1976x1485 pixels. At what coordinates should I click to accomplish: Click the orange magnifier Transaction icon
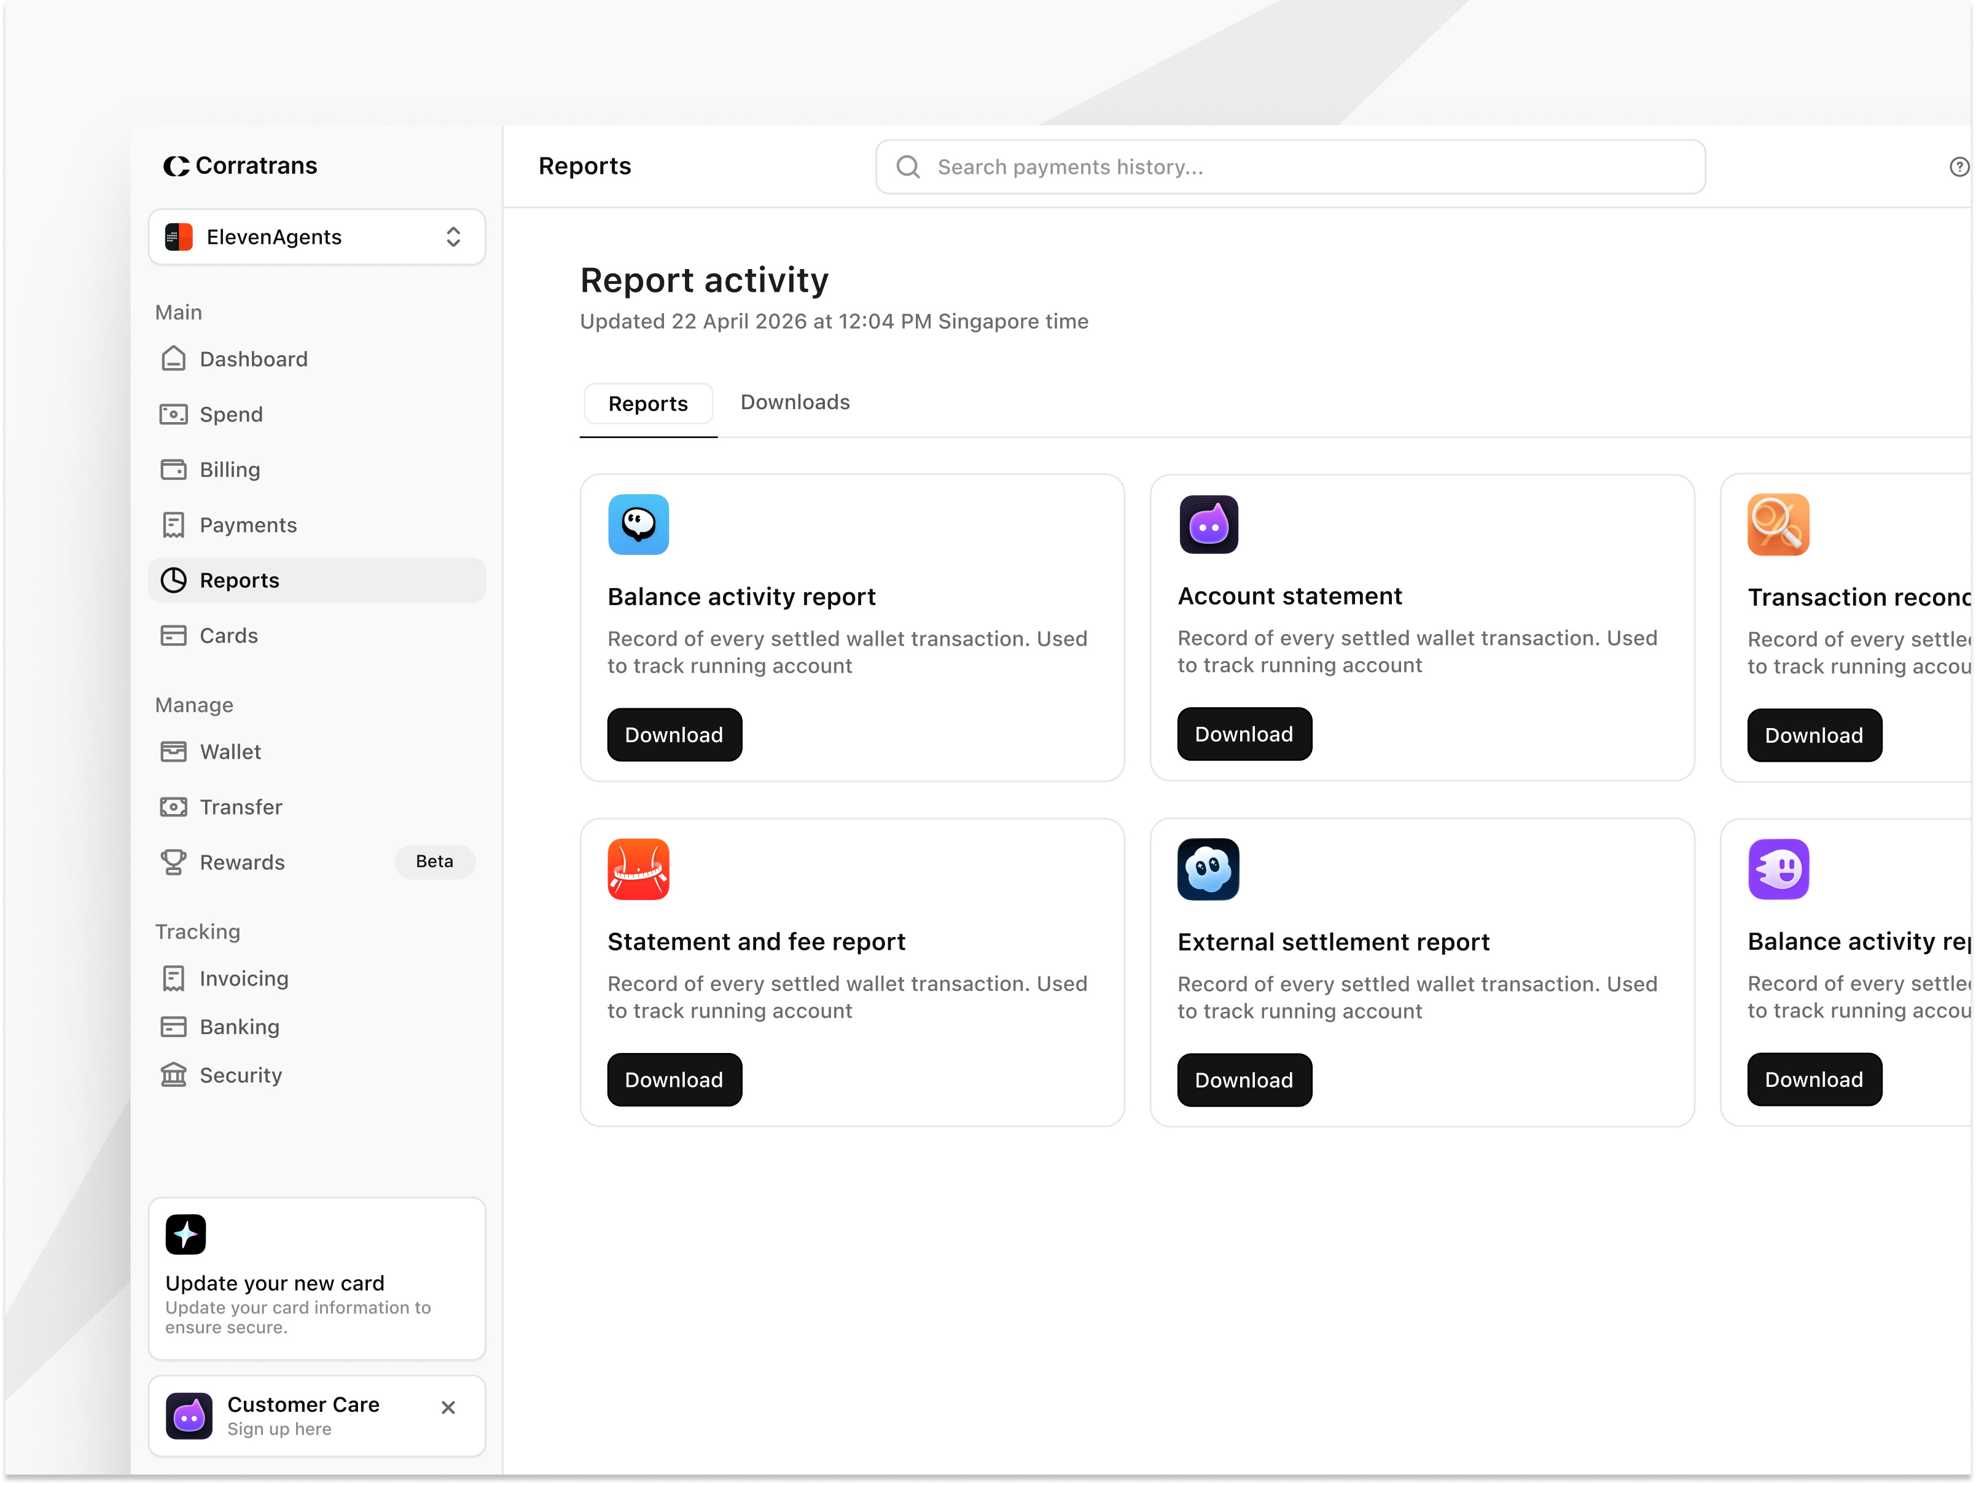tap(1779, 525)
